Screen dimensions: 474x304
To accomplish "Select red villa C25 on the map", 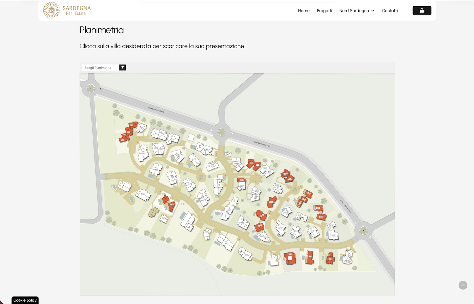I will pos(310,257).
